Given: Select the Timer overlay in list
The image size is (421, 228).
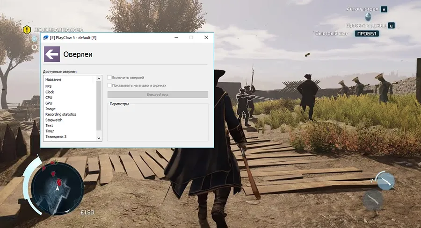Looking at the screenshot, I should pyautogui.click(x=50, y=131).
